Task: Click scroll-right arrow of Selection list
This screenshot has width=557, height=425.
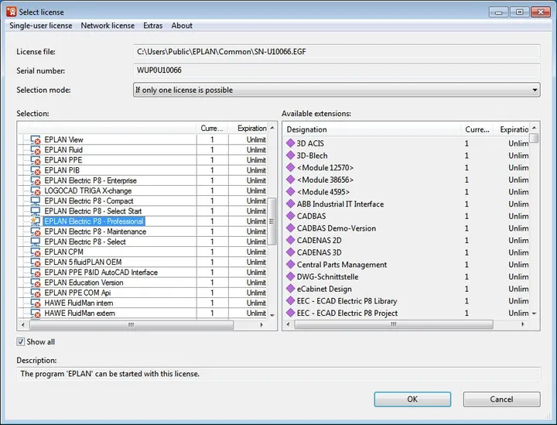Action: [261, 325]
